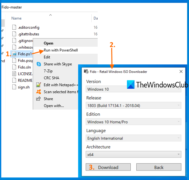The image size is (189, 180).
Task: Click the .gitignore file icon
Action: coord(14,40)
